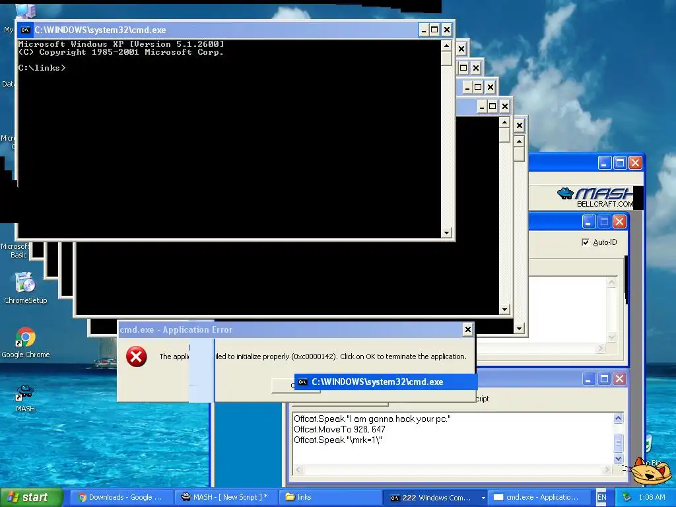Click the left arrow of script editor horizontal scrollbar
This screenshot has width=676, height=507.
[x=298, y=469]
